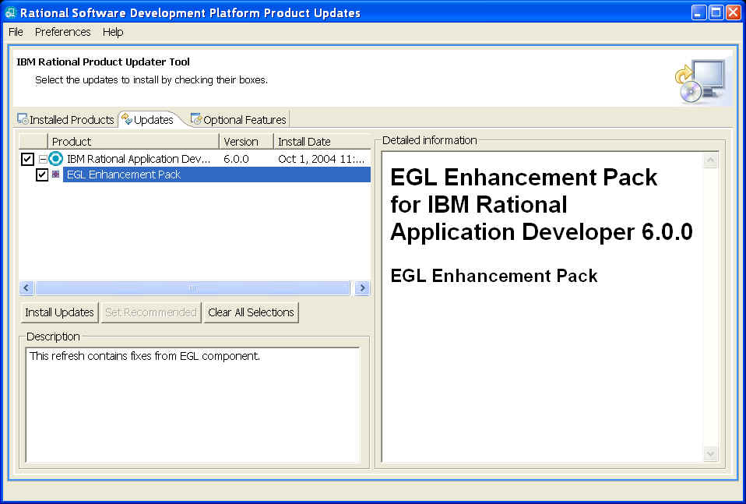
Task: Open the Preferences menu
Action: coord(63,32)
